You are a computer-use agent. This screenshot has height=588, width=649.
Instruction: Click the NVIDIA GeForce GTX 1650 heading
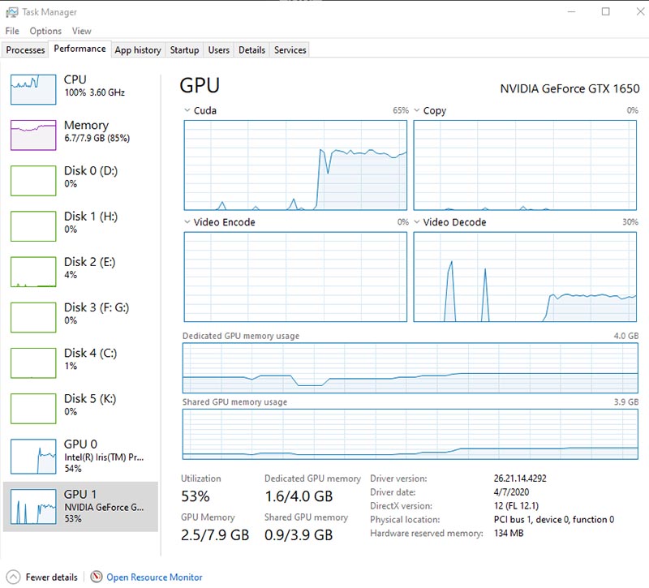point(569,88)
